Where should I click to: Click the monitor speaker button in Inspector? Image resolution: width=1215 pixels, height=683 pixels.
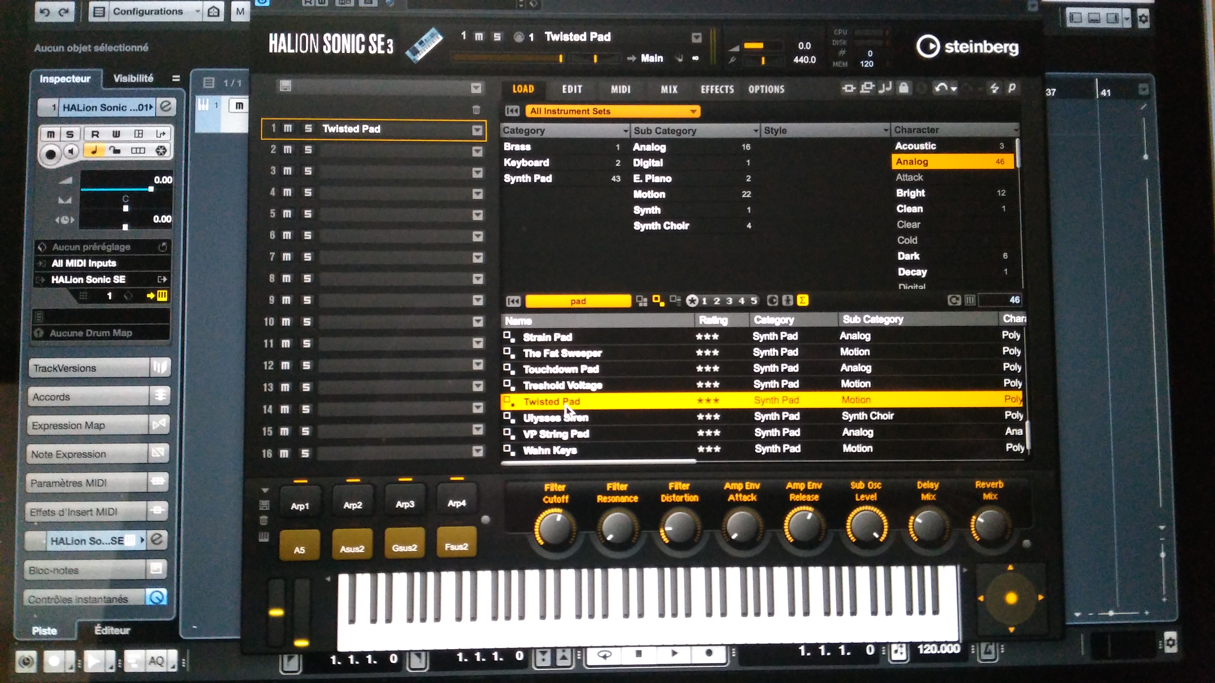(x=71, y=152)
